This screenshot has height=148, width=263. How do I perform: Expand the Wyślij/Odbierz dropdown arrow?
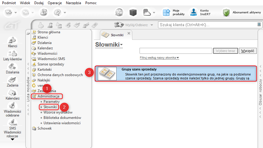151,25
